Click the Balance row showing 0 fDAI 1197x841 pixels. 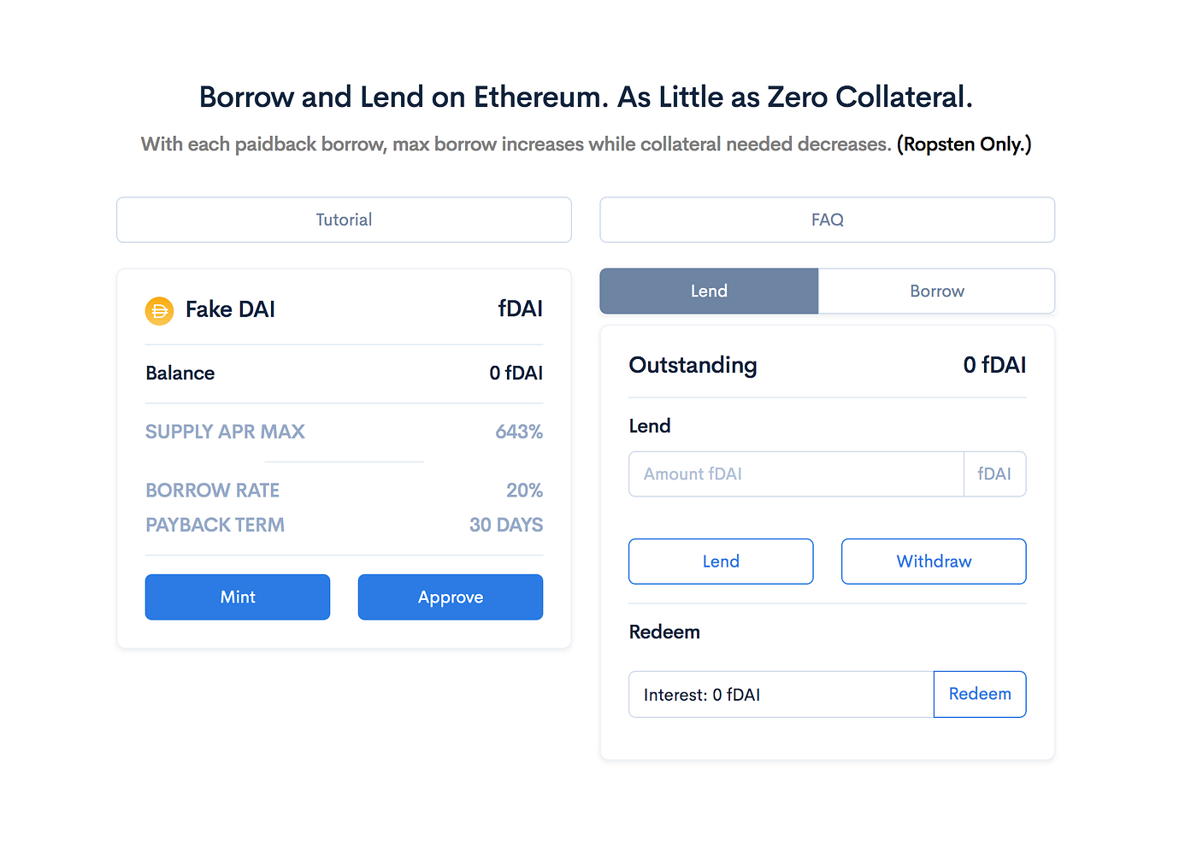point(344,373)
